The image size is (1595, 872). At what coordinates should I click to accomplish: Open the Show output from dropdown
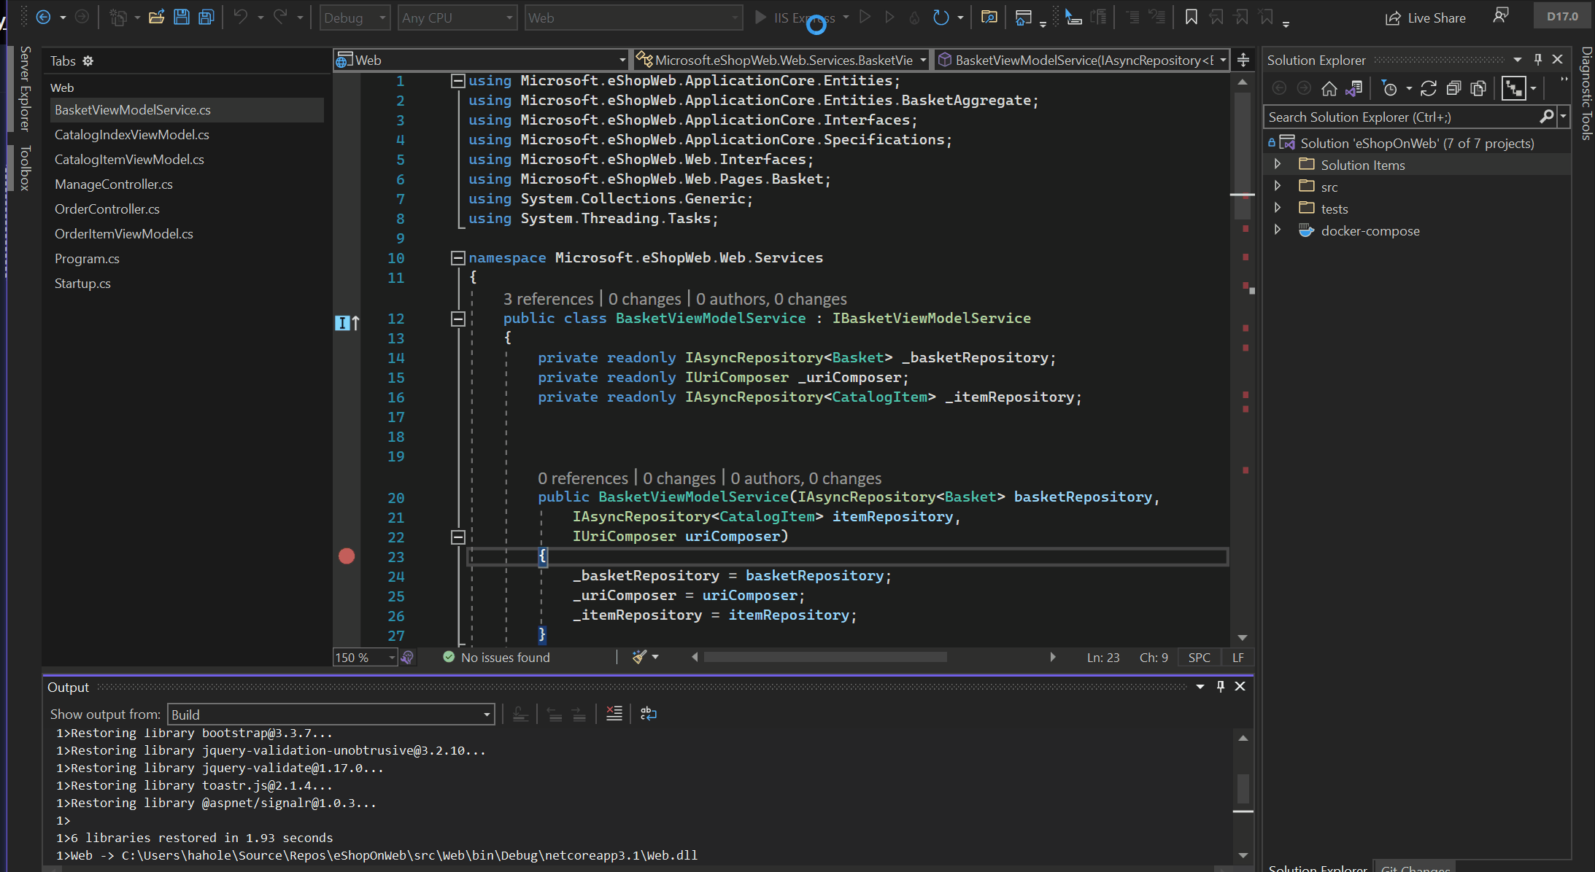point(331,715)
